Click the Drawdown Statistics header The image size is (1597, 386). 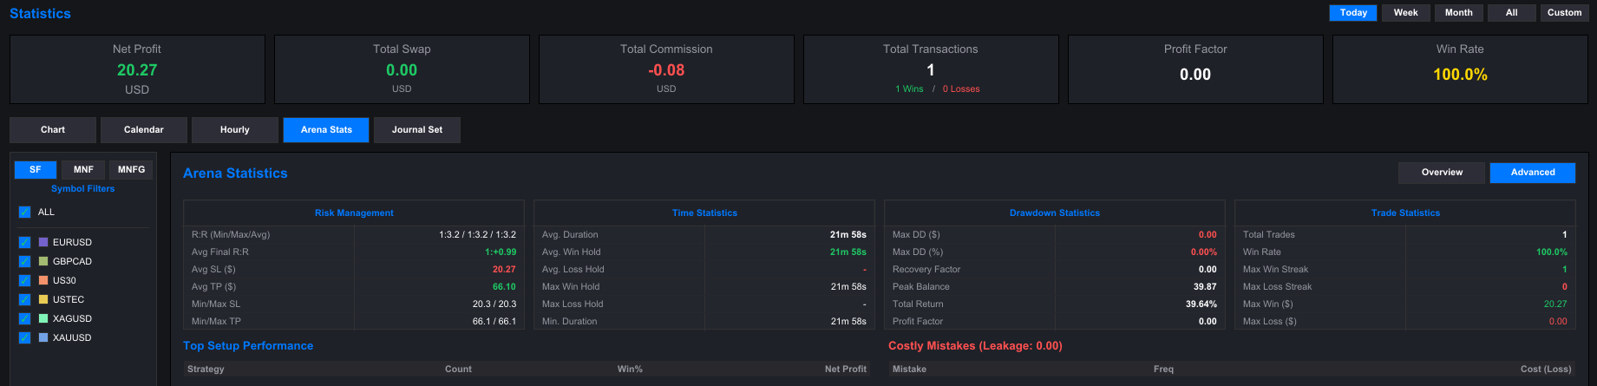pos(1055,213)
